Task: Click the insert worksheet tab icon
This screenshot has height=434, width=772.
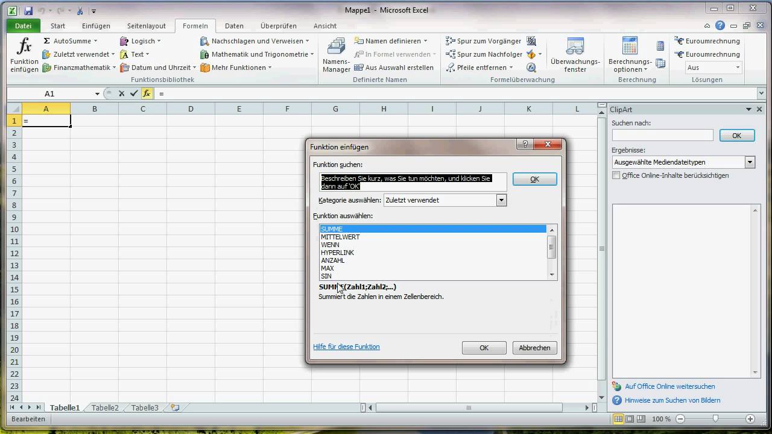Action: click(x=175, y=407)
